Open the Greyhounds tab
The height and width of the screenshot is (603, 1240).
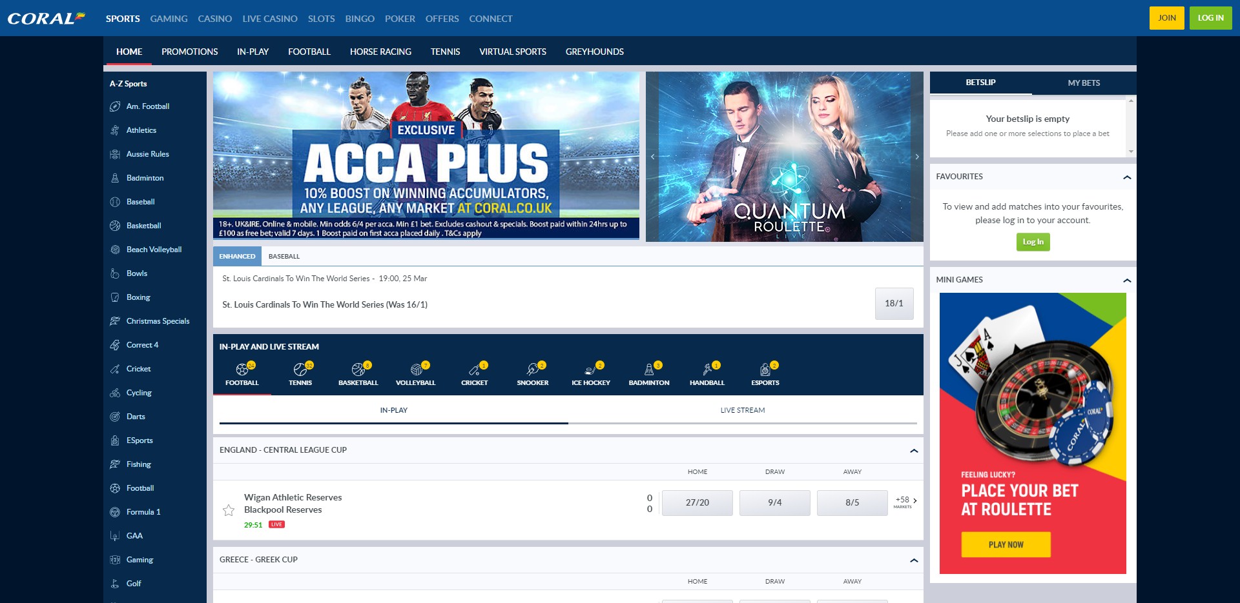coord(595,52)
